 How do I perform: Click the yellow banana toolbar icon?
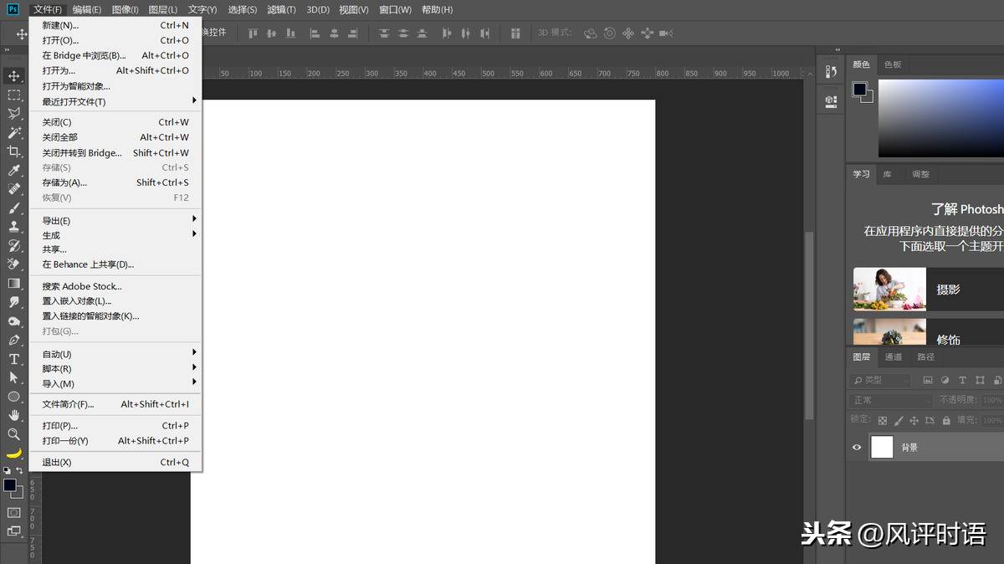(x=14, y=454)
